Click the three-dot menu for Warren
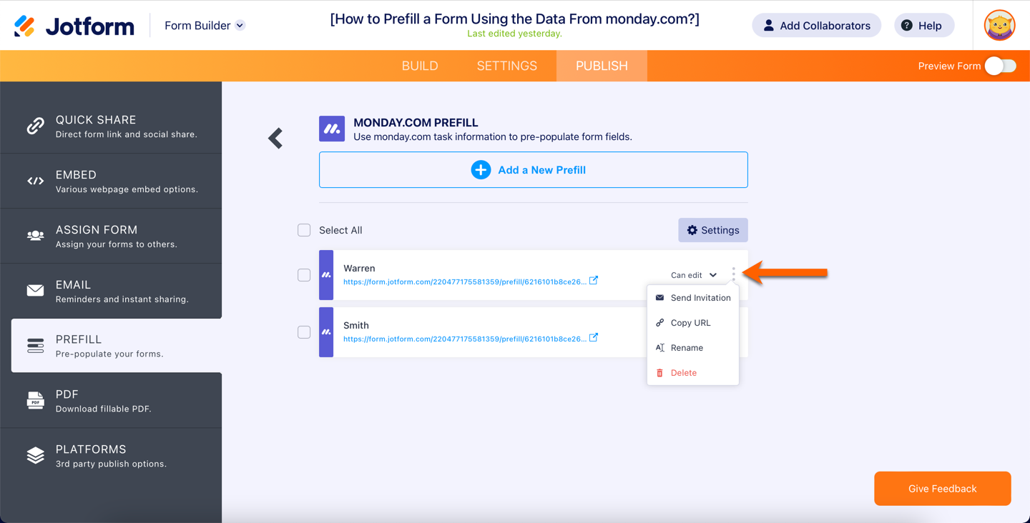The image size is (1030, 523). (x=733, y=274)
